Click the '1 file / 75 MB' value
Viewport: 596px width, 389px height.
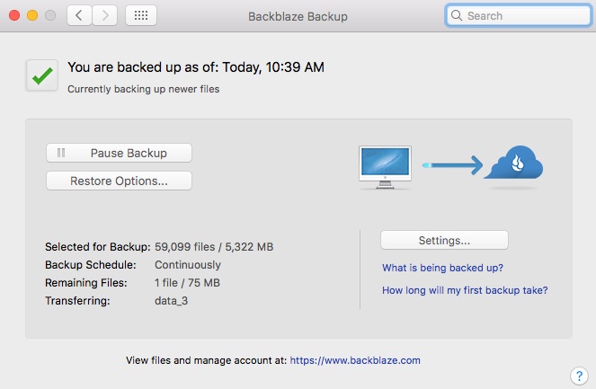coord(187,283)
